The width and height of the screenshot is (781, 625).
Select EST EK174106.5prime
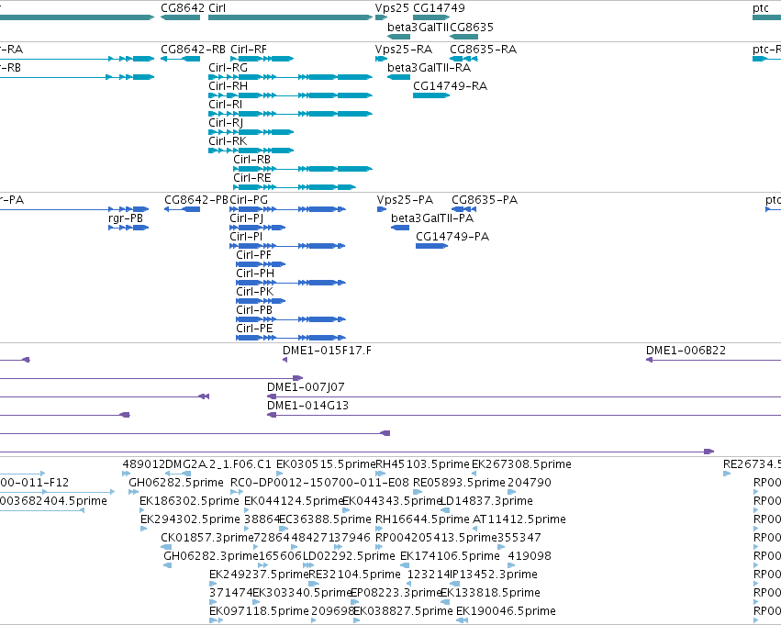point(405,565)
